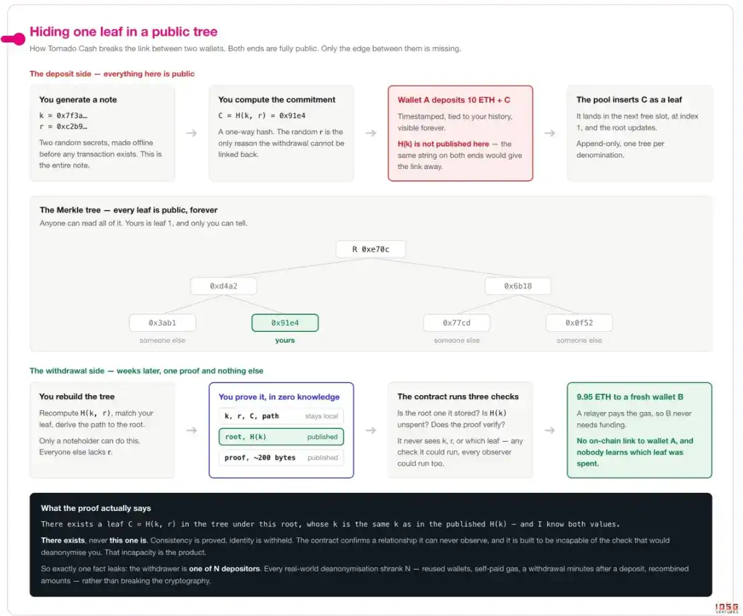Select the inner node "0x6b18"

click(x=518, y=286)
